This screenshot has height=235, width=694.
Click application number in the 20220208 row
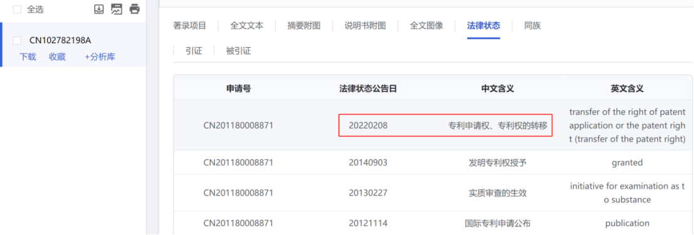238,126
